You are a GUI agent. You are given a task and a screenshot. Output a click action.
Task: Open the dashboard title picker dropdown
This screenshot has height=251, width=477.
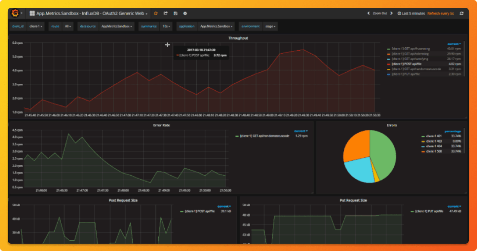pyautogui.click(x=91, y=13)
